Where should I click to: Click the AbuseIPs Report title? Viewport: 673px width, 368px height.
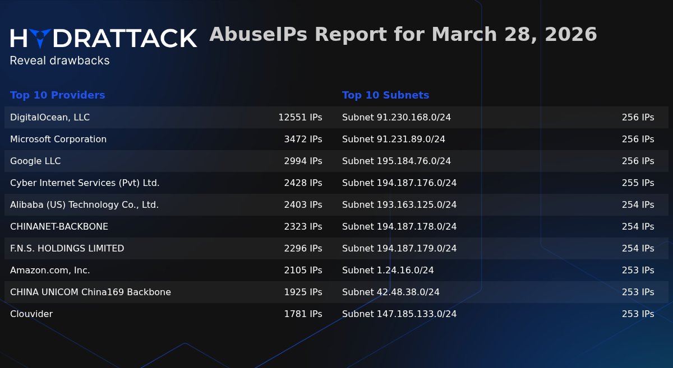(x=403, y=35)
